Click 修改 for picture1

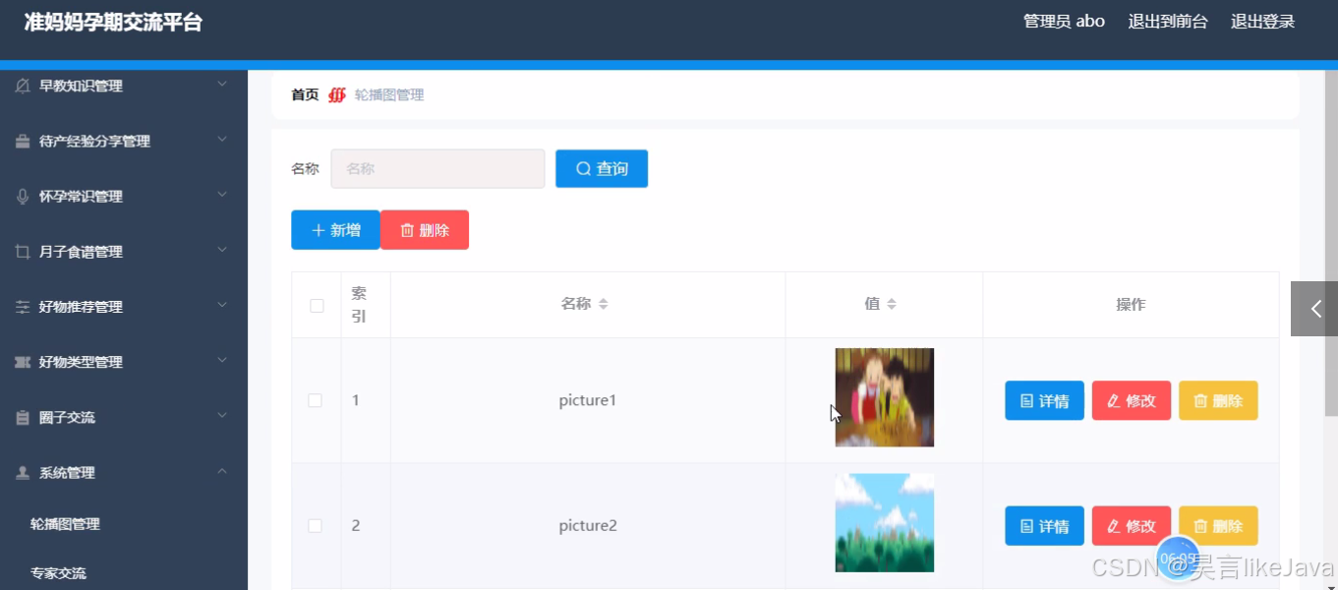(x=1132, y=400)
